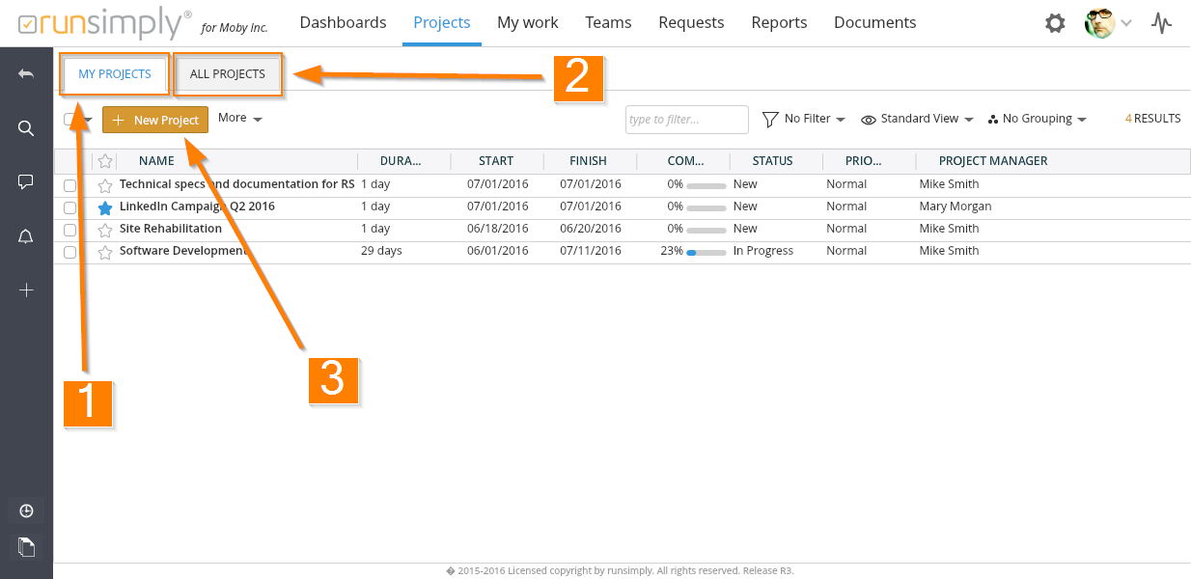This screenshot has height=579, width=1191.
Task: Open the search magnifier in sidebar
Action: click(x=26, y=128)
